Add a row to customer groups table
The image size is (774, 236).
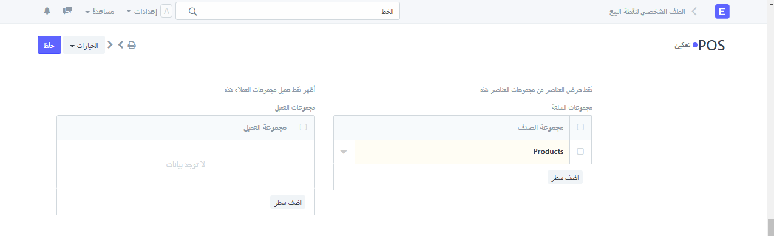pos(288,203)
